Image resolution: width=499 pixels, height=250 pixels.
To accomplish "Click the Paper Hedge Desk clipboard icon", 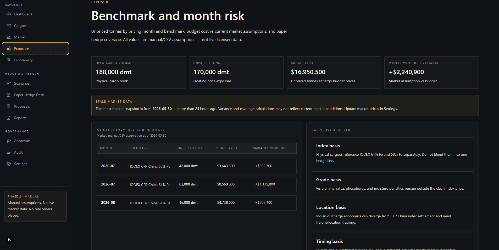I will pos(9,95).
